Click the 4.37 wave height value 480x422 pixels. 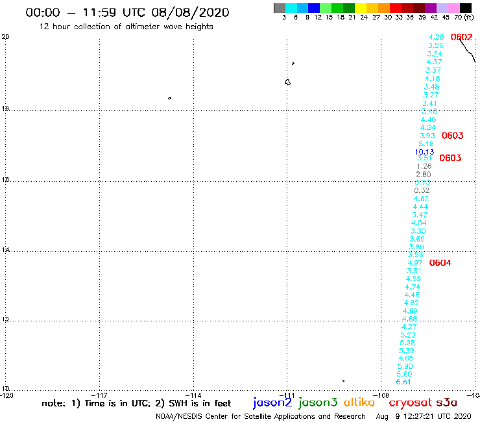point(434,62)
